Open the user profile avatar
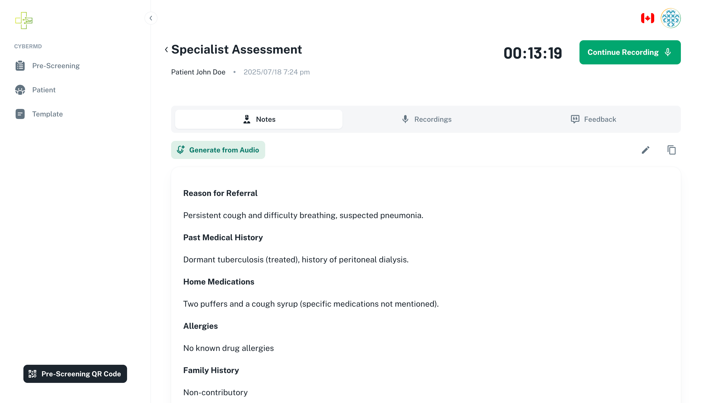The image size is (701, 403). (x=670, y=18)
